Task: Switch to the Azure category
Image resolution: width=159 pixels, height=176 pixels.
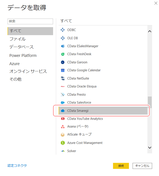Action: coord(15,64)
